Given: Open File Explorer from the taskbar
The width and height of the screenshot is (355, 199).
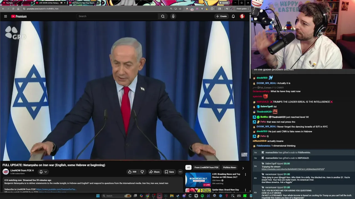Looking at the screenshot, I should click(x=172, y=196).
